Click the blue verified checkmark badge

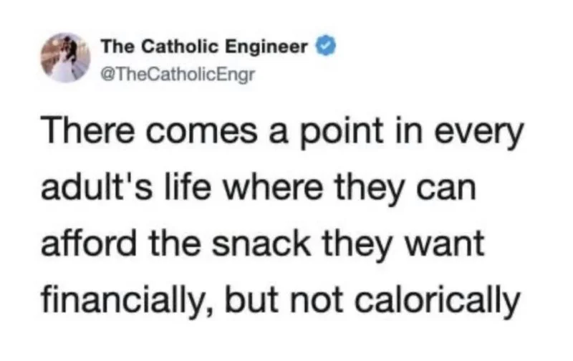tap(326, 47)
